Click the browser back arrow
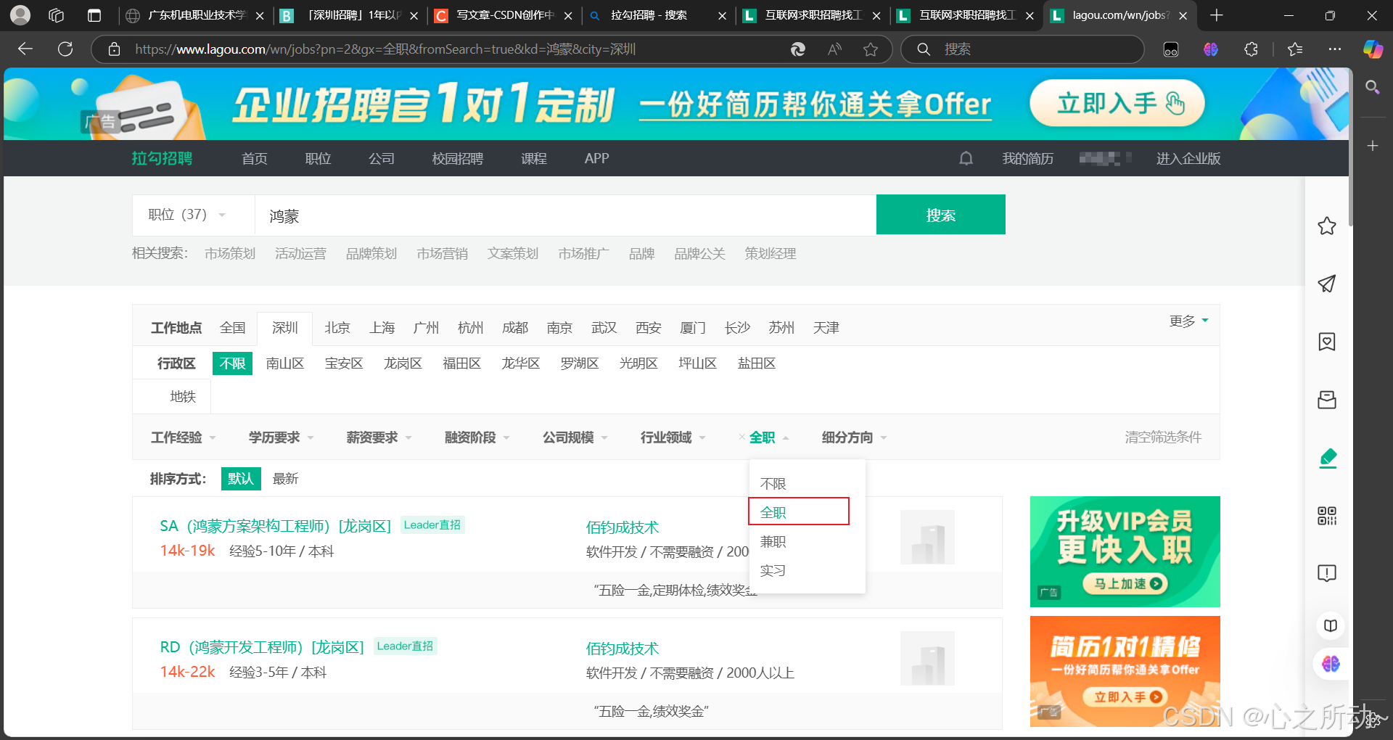Viewport: 1393px width, 740px height. point(25,49)
